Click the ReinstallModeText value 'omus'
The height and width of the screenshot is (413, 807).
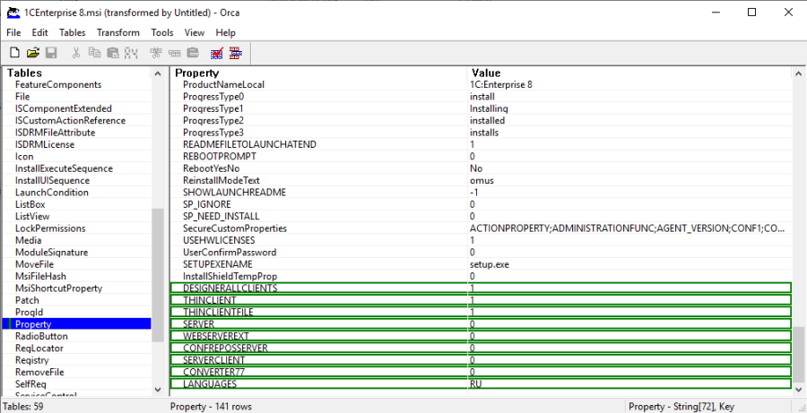pos(482,181)
